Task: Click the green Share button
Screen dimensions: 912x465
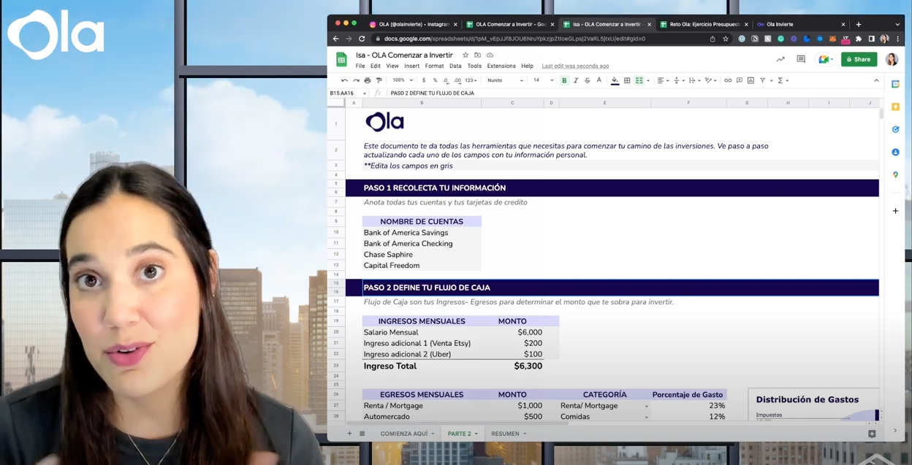Action: point(859,59)
